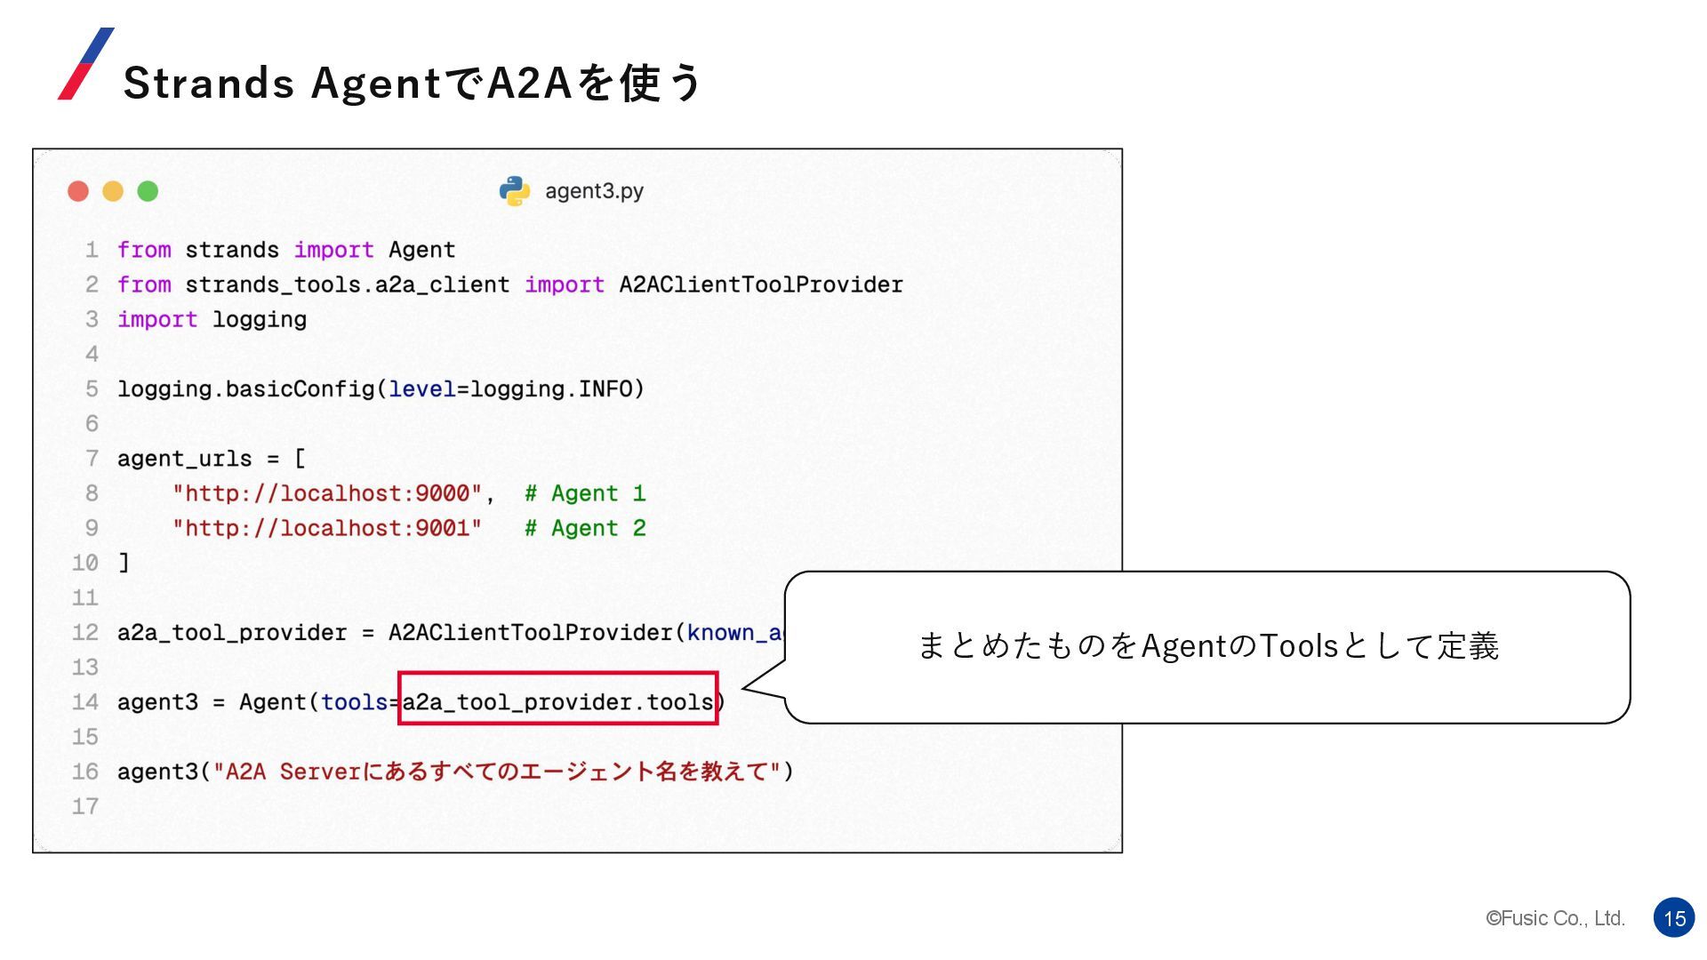
Task: Click 'logging.basicConfig(level=logging.INFO)' line
Action: click(x=381, y=389)
